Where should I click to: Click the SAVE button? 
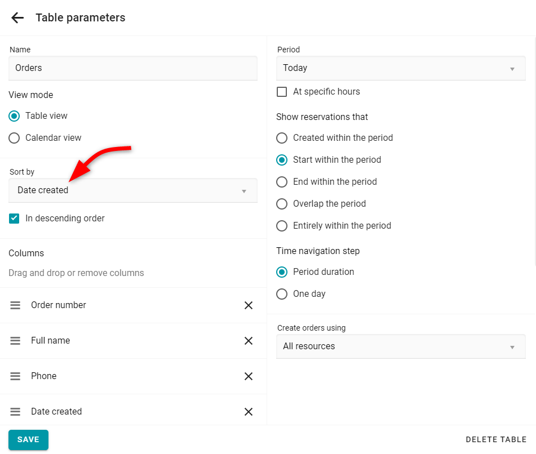click(28, 440)
